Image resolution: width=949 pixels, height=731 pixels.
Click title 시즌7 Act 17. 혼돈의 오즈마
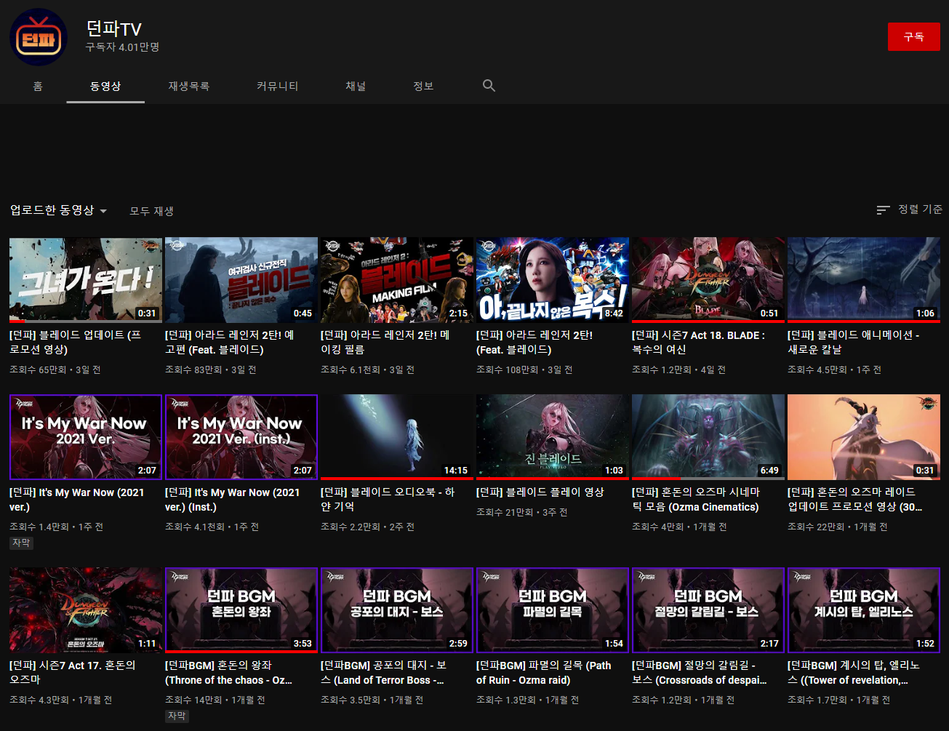[73, 673]
